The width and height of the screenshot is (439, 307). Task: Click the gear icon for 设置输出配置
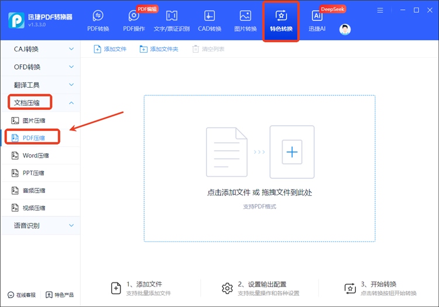pyautogui.click(x=227, y=288)
